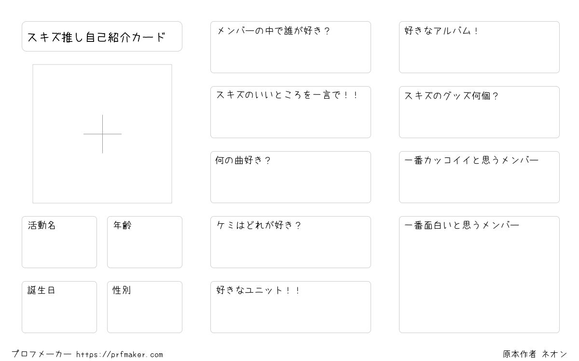Click the 活動名 label text
This screenshot has width=579, height=361.
[x=42, y=225]
